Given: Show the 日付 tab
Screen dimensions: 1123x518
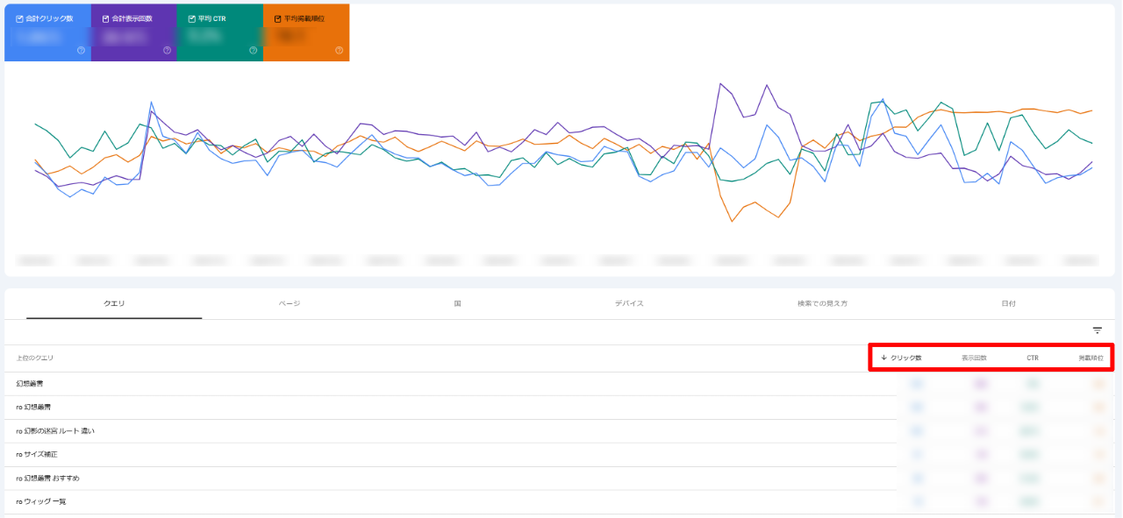Looking at the screenshot, I should [1008, 303].
